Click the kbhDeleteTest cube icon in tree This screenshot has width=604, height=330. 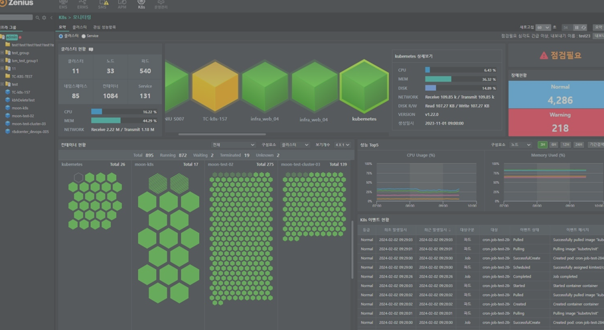7,100
